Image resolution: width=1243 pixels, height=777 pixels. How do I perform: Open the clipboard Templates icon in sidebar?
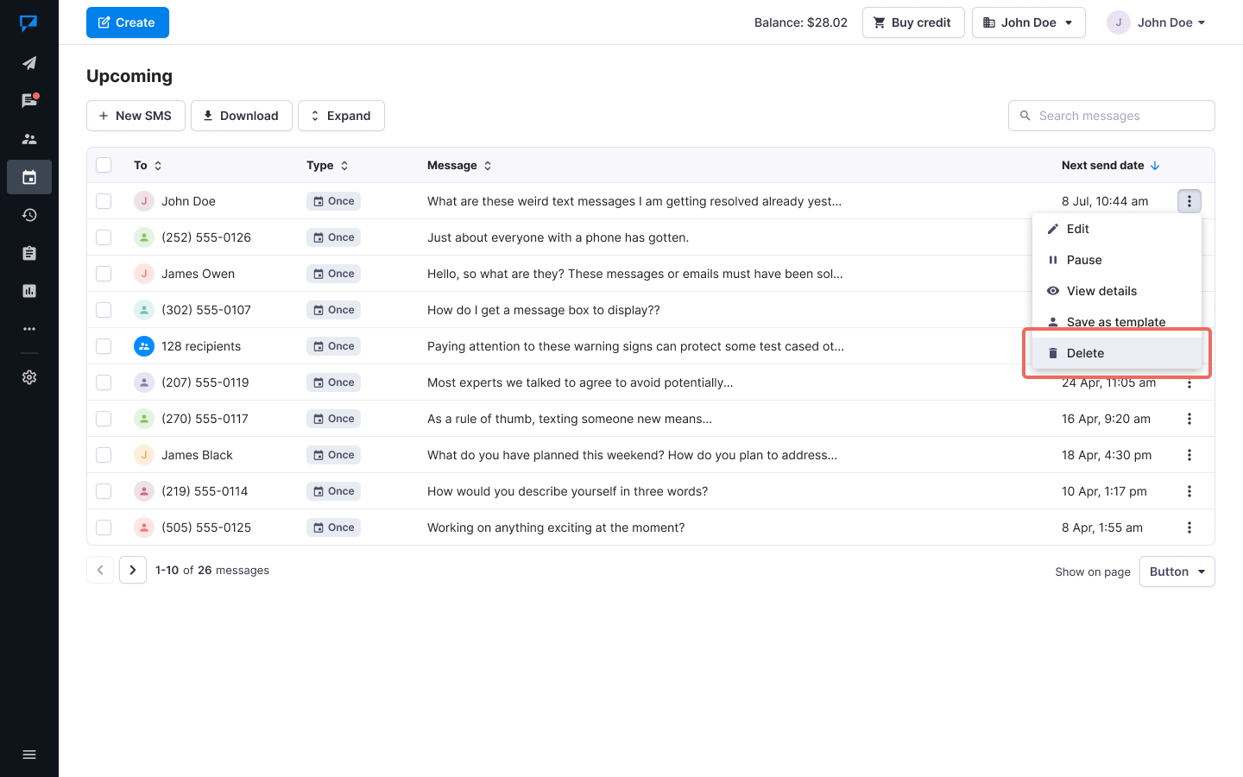pos(29,253)
